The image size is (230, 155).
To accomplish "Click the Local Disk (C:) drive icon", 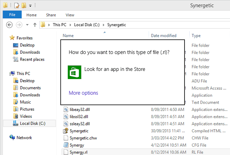I will (15, 123).
